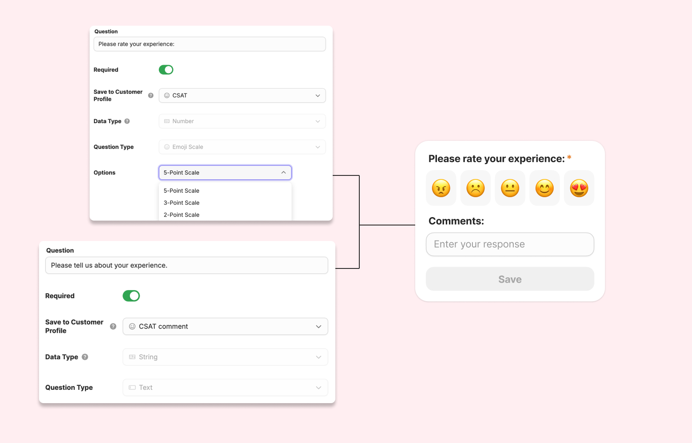Image resolution: width=692 pixels, height=443 pixels.
Task: Select the heart-eyes emoji rating
Action: 579,188
